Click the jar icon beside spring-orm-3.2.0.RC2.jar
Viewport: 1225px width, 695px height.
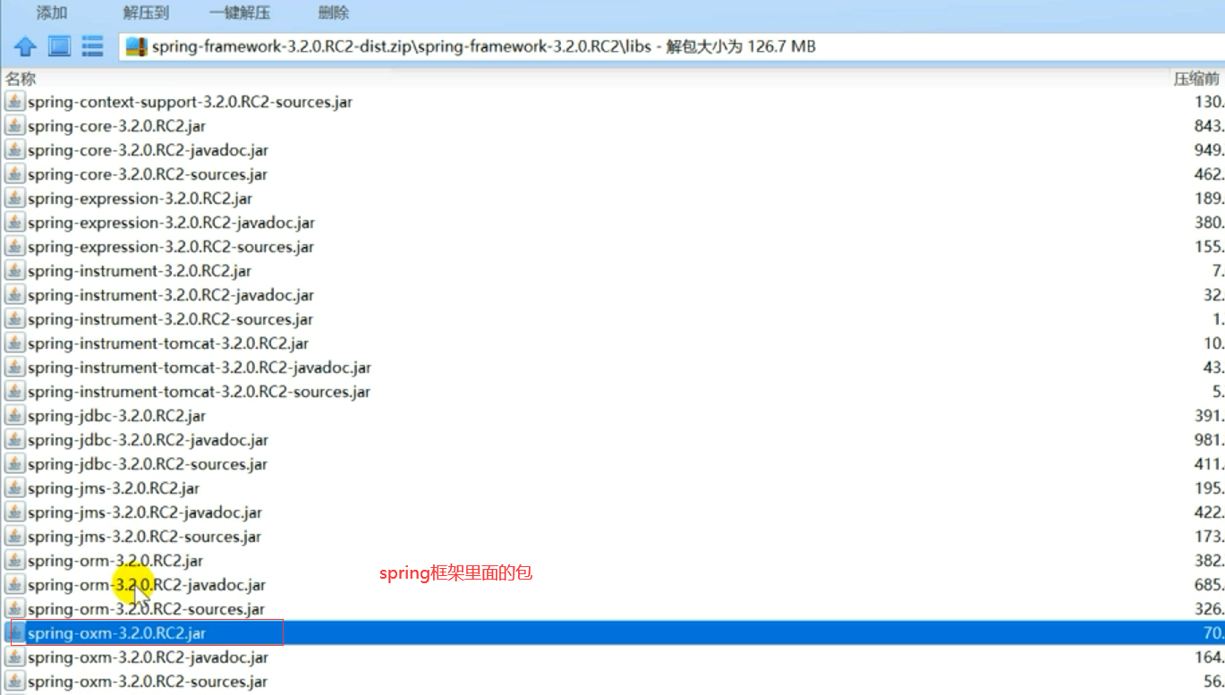[14, 561]
